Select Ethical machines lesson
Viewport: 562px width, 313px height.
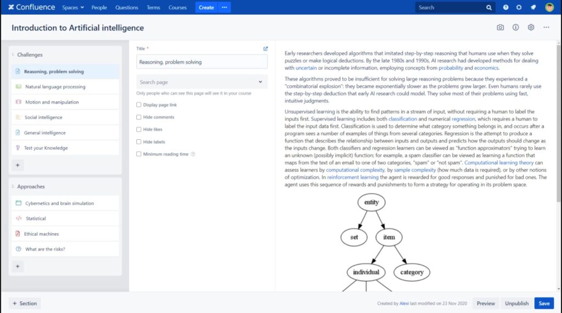click(x=65, y=234)
